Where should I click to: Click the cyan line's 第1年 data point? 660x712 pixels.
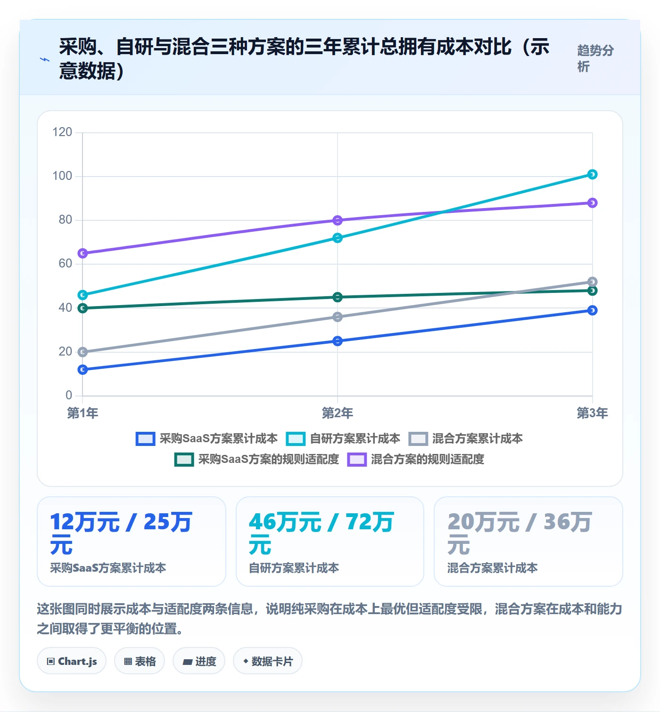point(82,295)
